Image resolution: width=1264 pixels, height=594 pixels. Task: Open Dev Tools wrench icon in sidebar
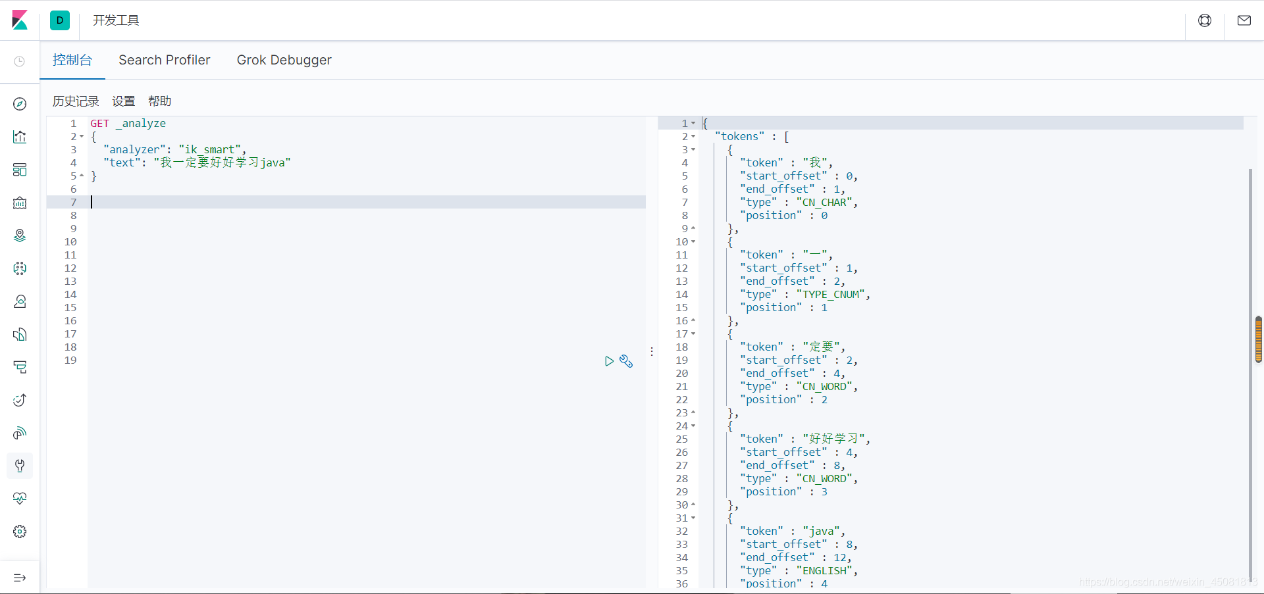point(20,466)
